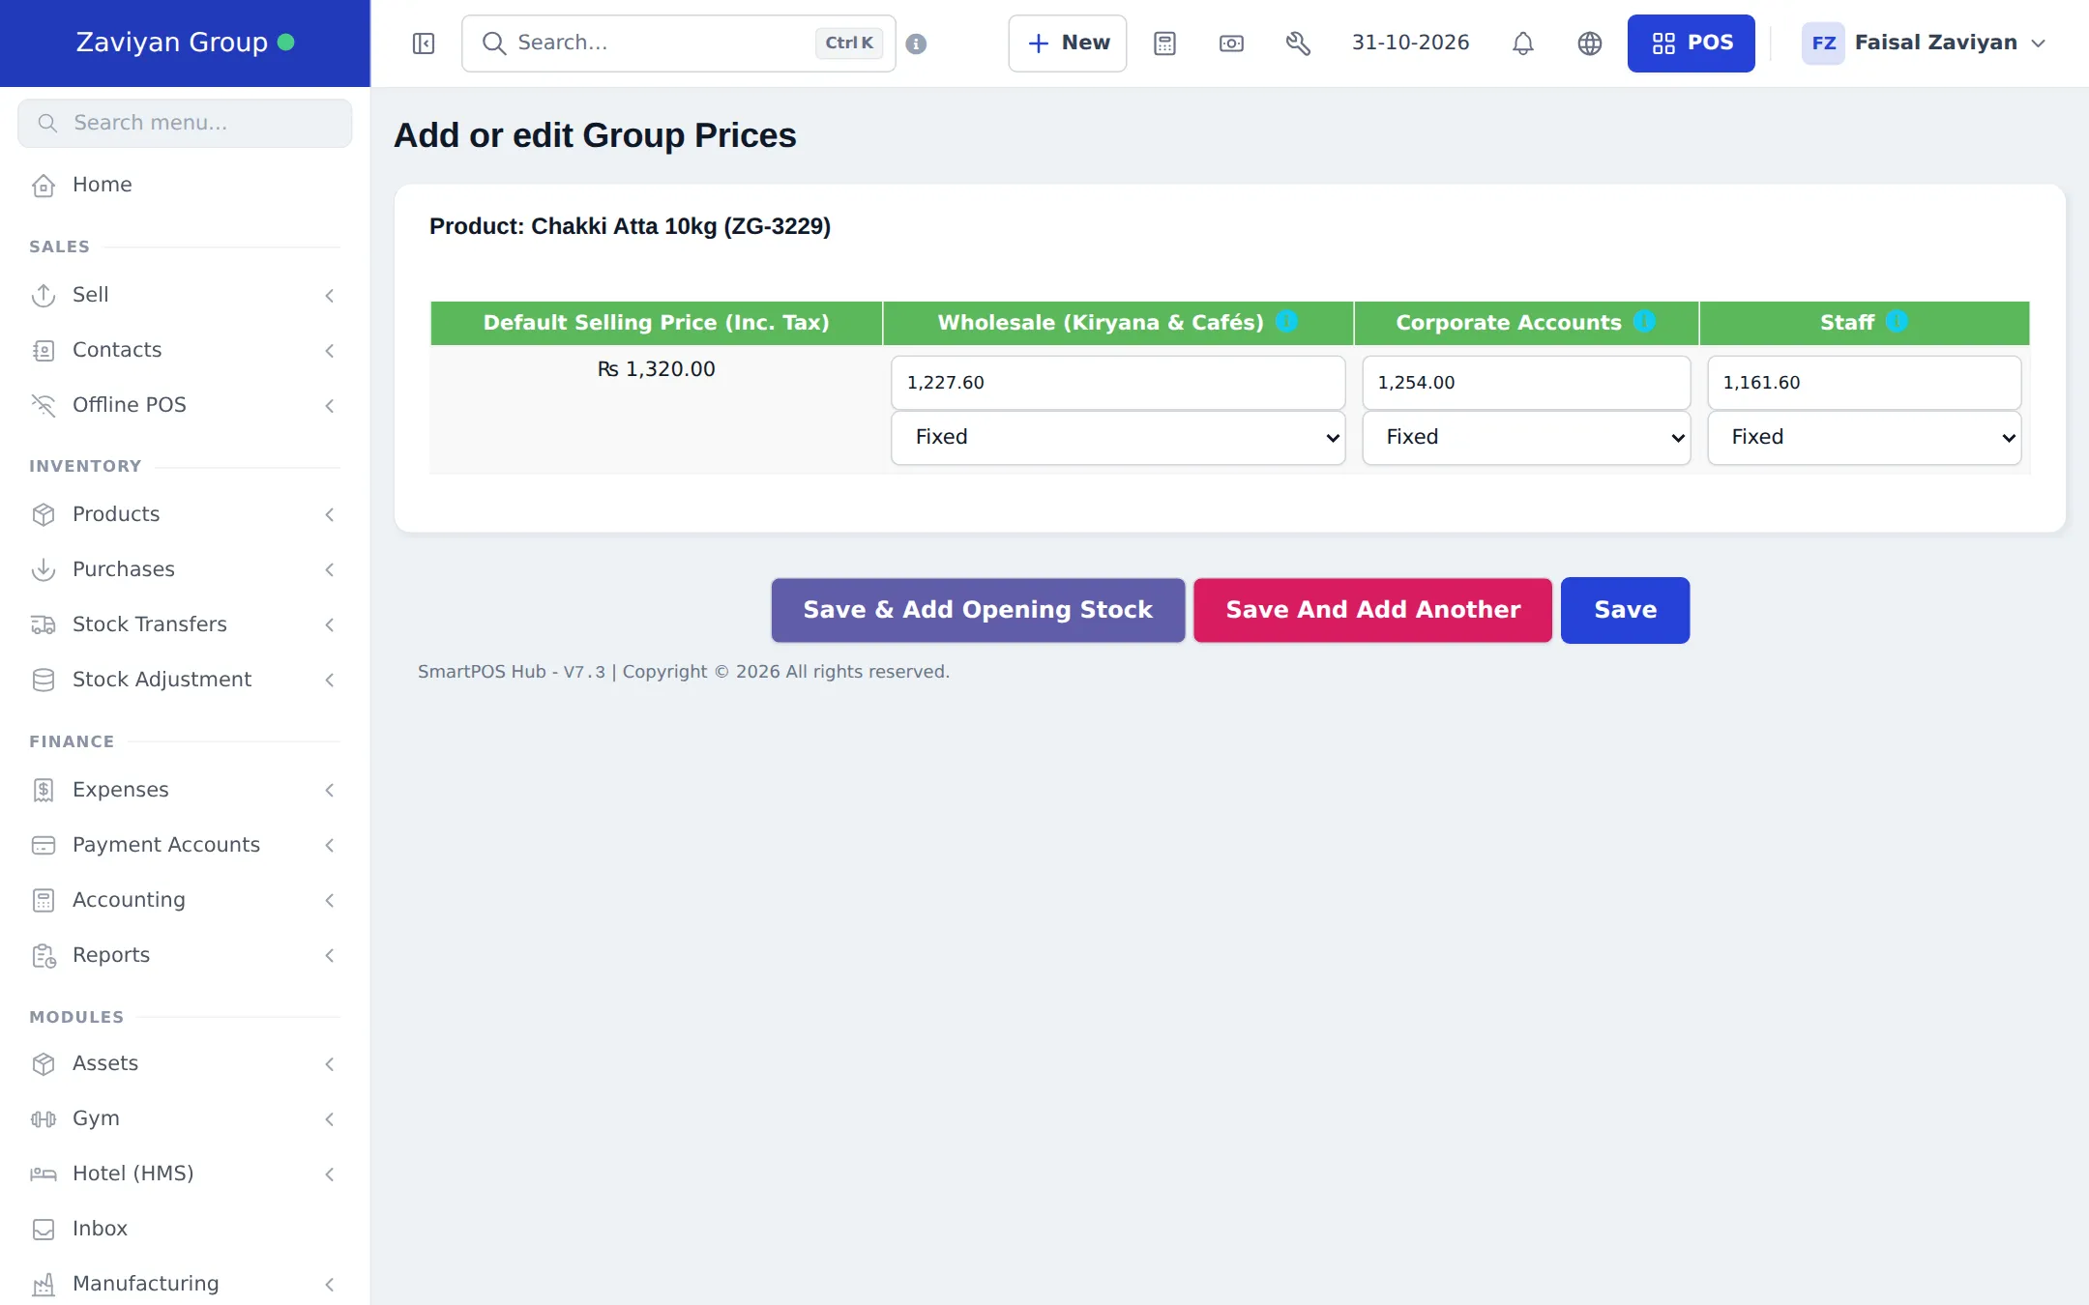Click the Gym dumbbell icon
2089x1305 pixels.
tap(44, 1118)
